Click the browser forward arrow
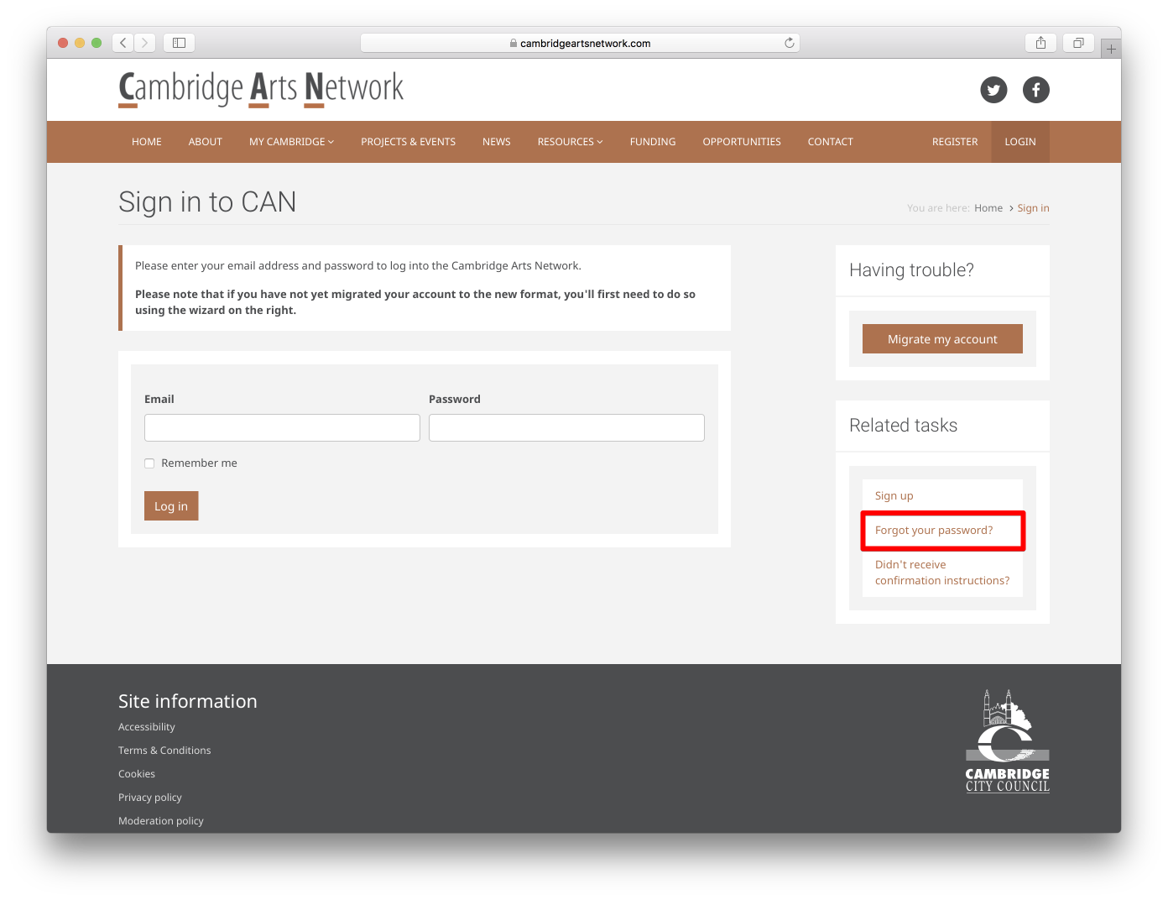Viewport: 1168px width, 900px height. click(x=145, y=43)
